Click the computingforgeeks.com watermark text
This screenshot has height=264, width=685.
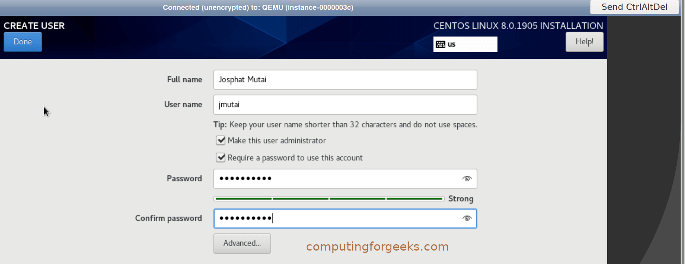pos(377,247)
